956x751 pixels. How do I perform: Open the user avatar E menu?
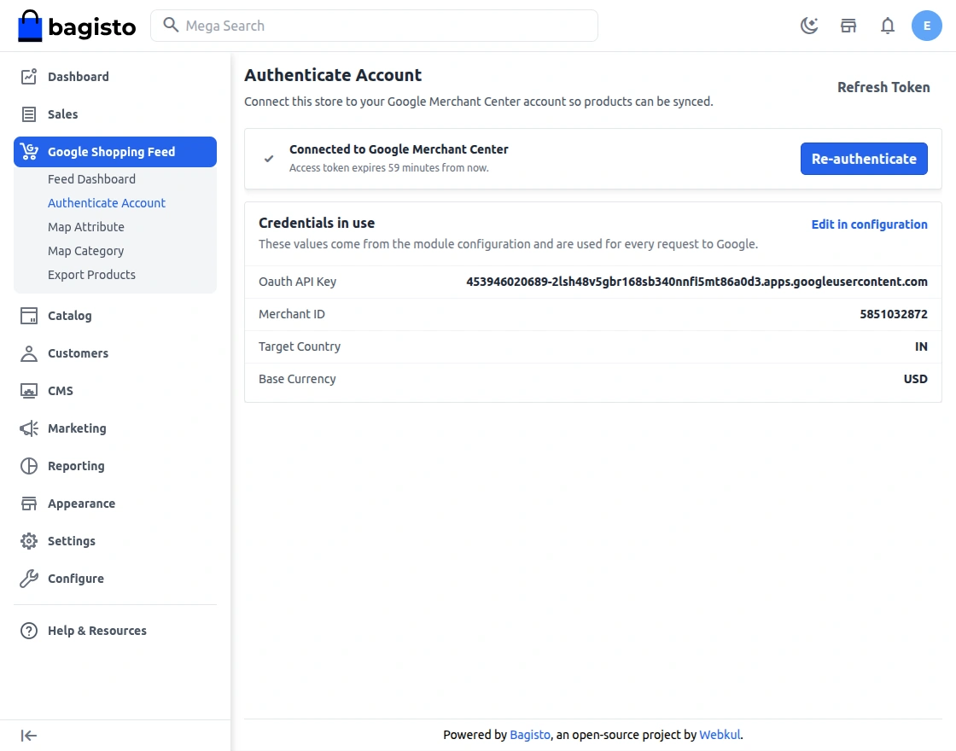tap(926, 26)
